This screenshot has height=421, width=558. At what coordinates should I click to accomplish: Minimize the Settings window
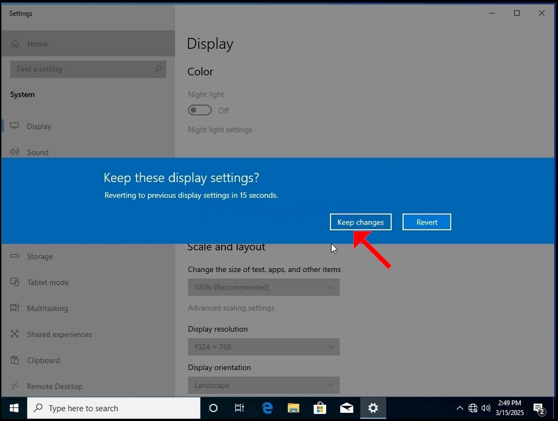[x=492, y=13]
